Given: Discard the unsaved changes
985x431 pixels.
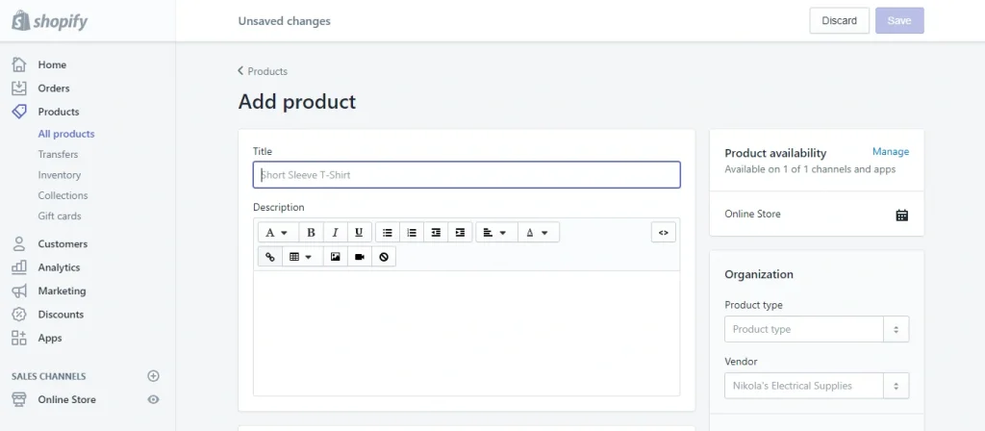Looking at the screenshot, I should tap(839, 21).
